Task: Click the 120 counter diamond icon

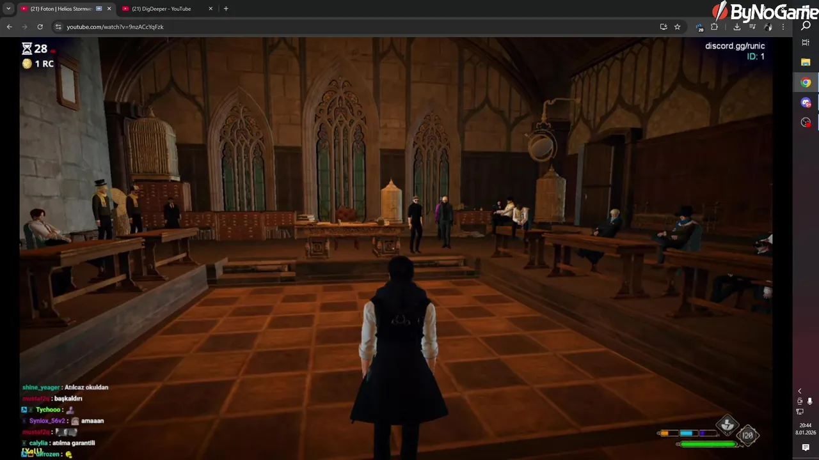Action: [x=747, y=436]
